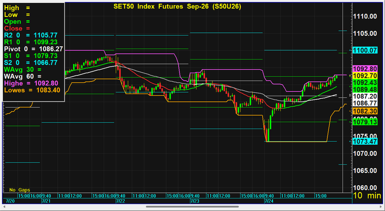385x211 pixels.
Task: Click the R1 0 = 1099.23 legend entry
Action: (x=31, y=42)
